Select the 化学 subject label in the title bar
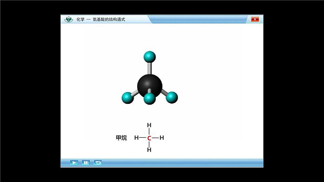Image resolution: width=324 pixels, height=182 pixels. click(x=80, y=20)
